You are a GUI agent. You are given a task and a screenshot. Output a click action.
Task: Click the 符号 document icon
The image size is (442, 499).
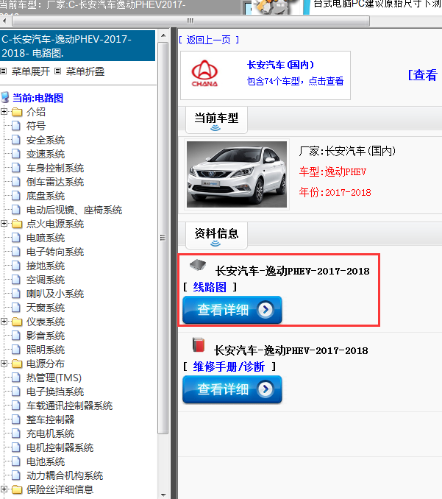pos(16,126)
